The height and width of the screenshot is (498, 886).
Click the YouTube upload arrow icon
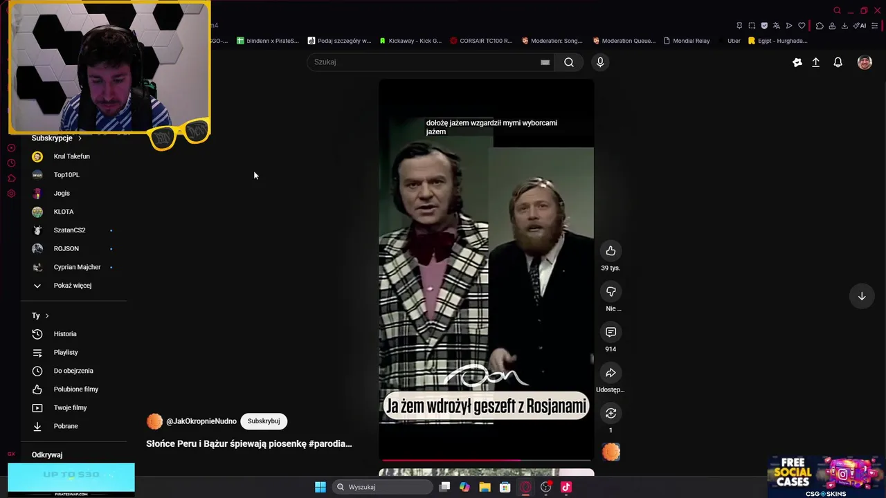(x=816, y=62)
